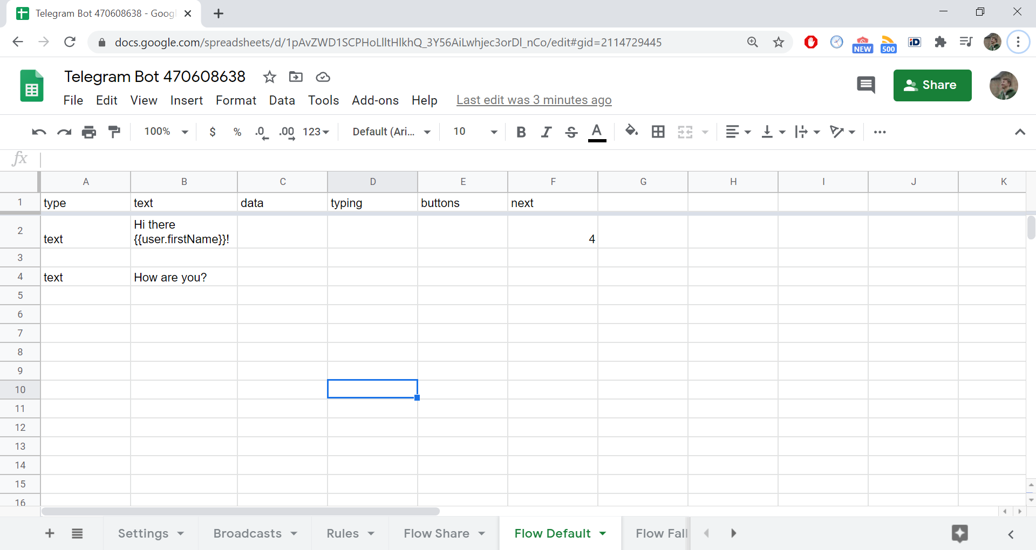Expand merge cells options arrow
The width and height of the screenshot is (1036, 550).
click(705, 132)
